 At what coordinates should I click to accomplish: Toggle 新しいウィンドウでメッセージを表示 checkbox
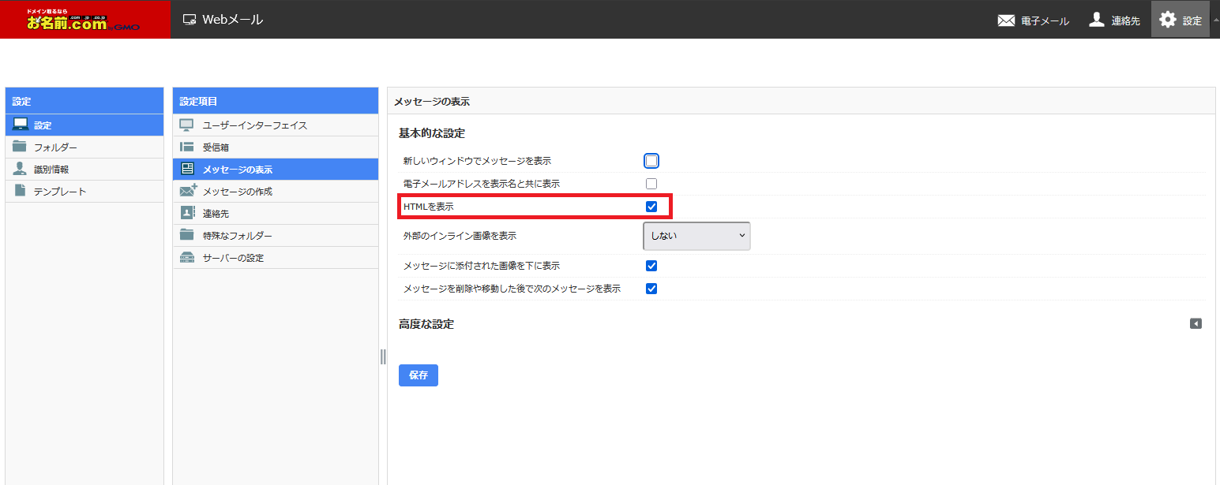pyautogui.click(x=651, y=161)
